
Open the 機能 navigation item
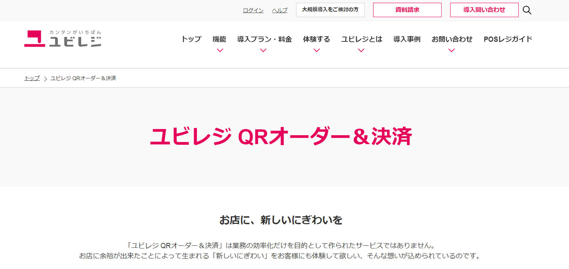point(219,39)
